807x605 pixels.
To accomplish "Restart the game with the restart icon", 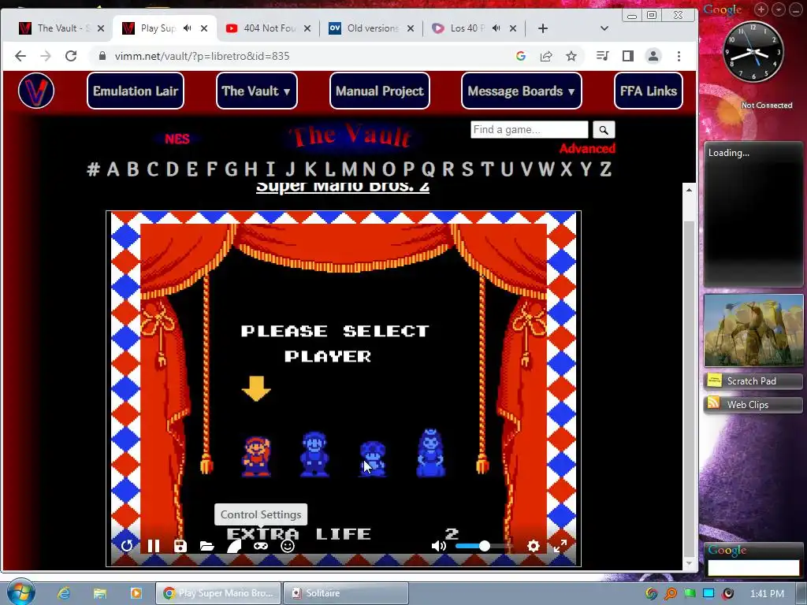I will [127, 546].
